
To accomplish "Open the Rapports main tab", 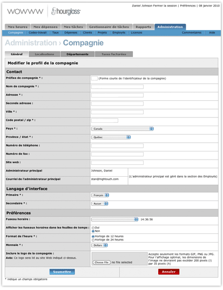I will coord(144,27).
